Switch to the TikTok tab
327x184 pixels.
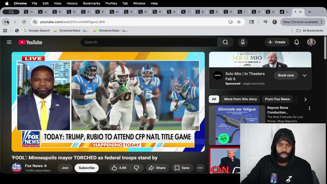[x=284, y=12]
